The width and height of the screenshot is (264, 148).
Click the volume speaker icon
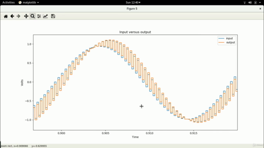click(x=250, y=2)
